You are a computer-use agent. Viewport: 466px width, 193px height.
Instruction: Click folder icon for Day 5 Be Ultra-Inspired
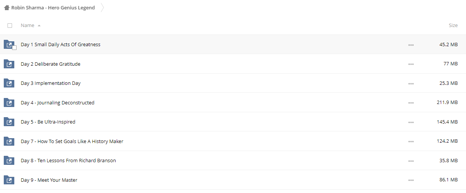click(x=9, y=122)
